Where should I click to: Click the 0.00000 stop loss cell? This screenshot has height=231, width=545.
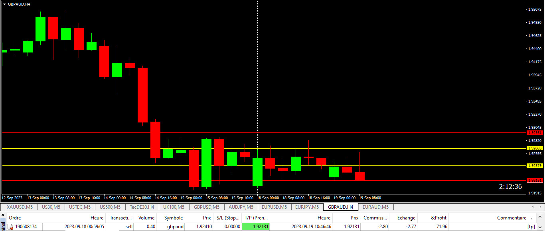tap(231, 227)
